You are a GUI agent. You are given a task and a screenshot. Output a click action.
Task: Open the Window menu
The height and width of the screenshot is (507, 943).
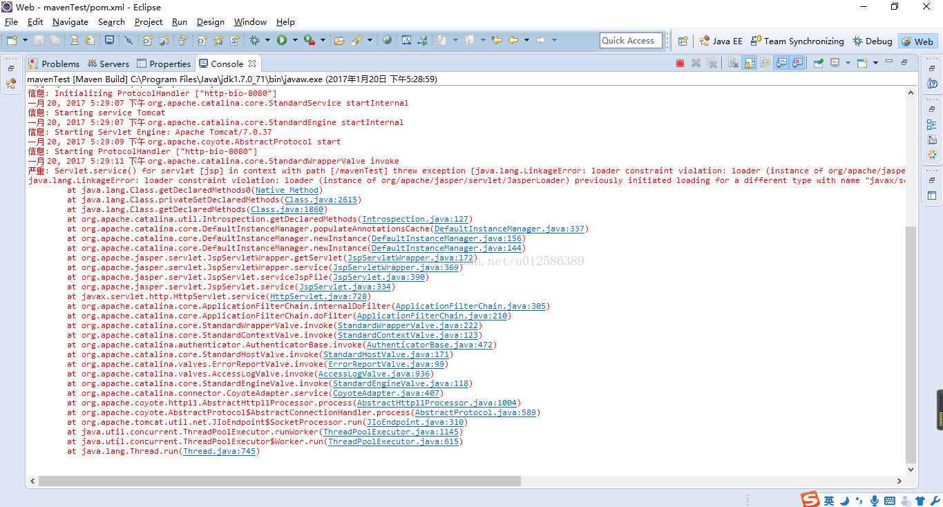pyautogui.click(x=250, y=21)
